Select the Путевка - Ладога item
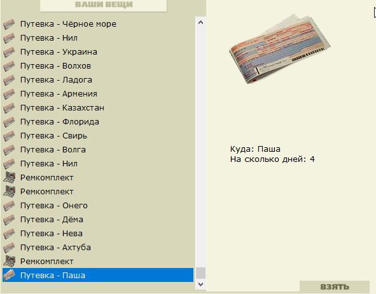 (x=98, y=80)
